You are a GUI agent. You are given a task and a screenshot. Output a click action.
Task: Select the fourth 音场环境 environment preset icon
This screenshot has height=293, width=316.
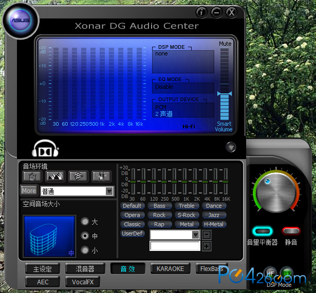(x=101, y=177)
